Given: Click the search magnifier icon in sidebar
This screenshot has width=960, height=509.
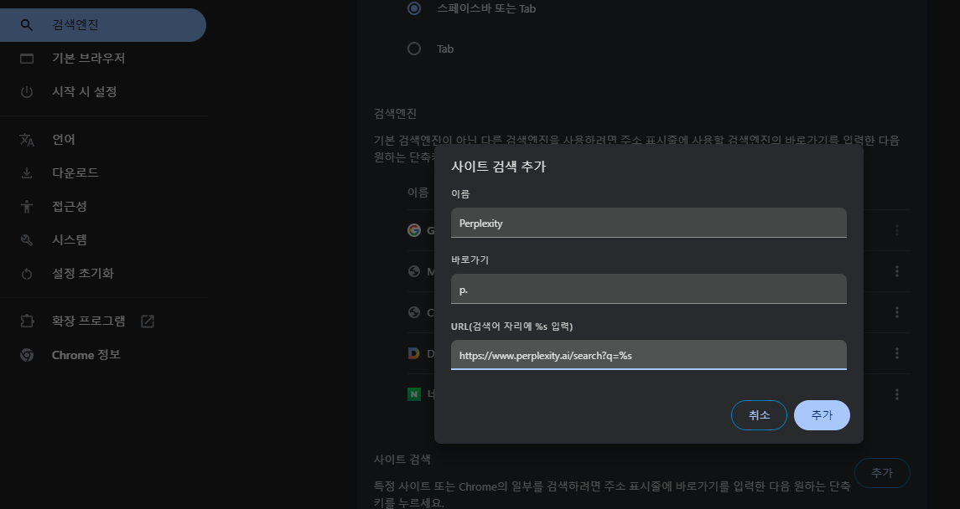Looking at the screenshot, I should 26,25.
